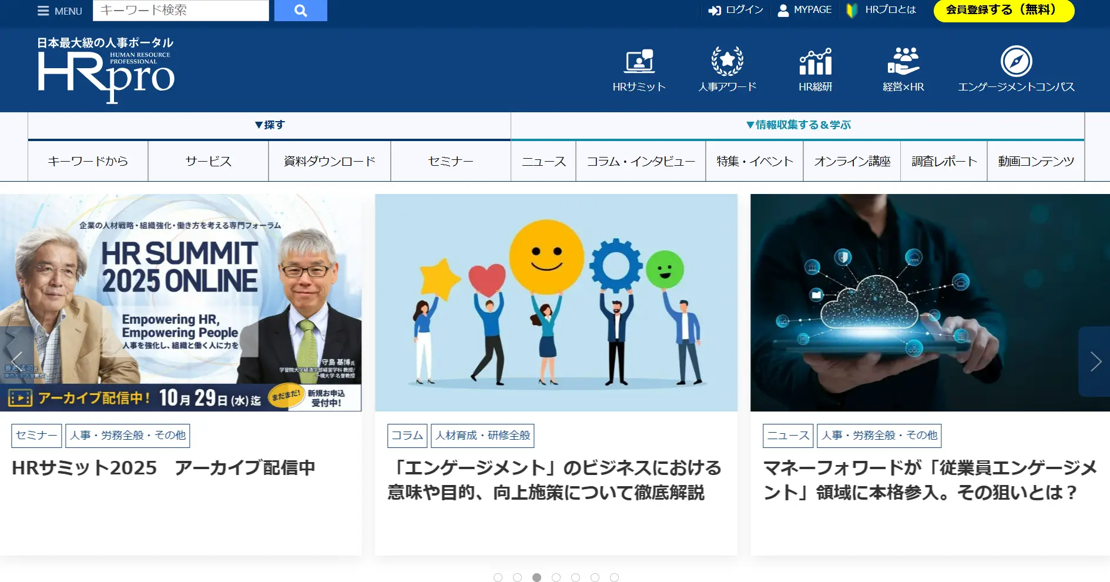Click the yellow 会員登録する（無料） button

[x=1004, y=10]
